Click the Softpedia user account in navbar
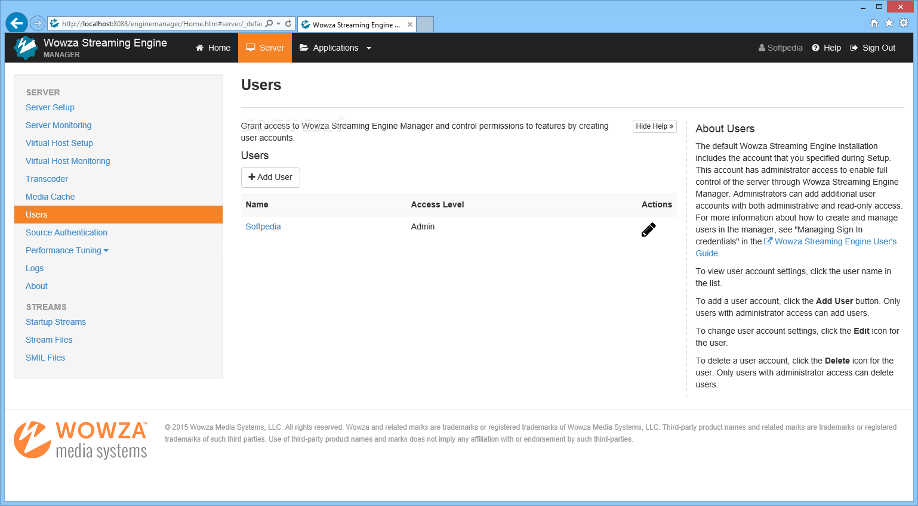This screenshot has width=918, height=506. pos(781,48)
